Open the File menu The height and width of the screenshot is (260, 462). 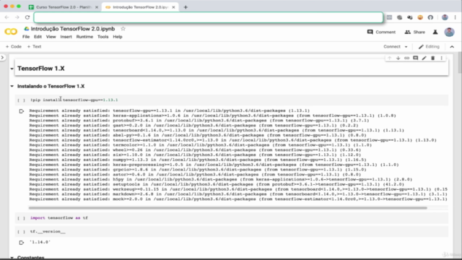(26, 37)
